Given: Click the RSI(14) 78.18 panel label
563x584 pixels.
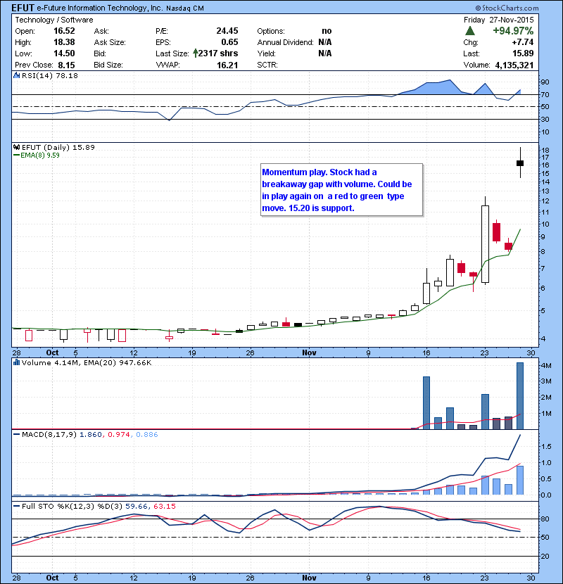Looking at the screenshot, I should click(50, 75).
